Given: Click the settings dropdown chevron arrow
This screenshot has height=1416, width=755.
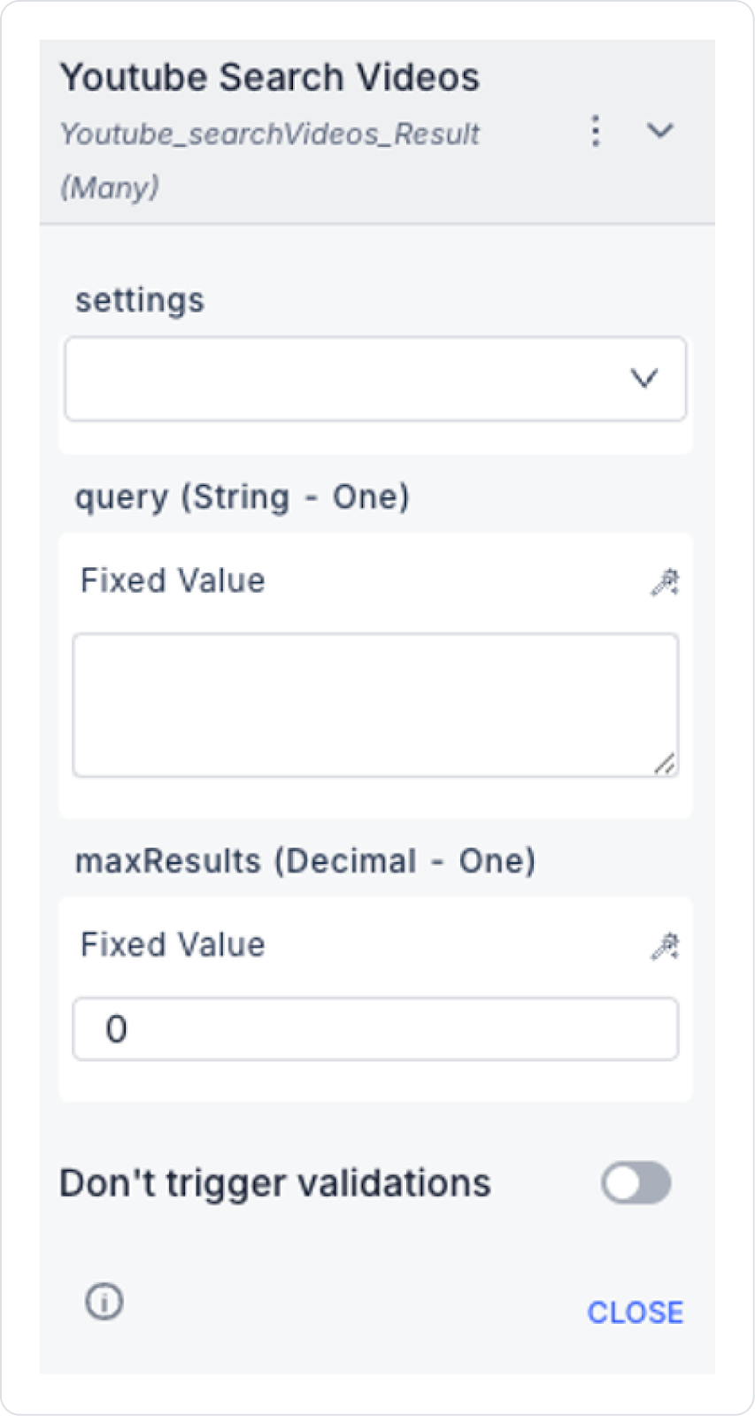Looking at the screenshot, I should [x=643, y=379].
